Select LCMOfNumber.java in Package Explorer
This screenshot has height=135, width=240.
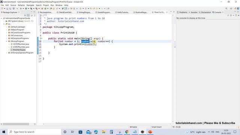point(21,47)
